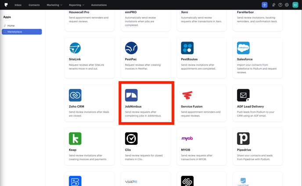The height and width of the screenshot is (186, 302).
Task: Click the Pipedrive description text
Action: (x=255, y=158)
